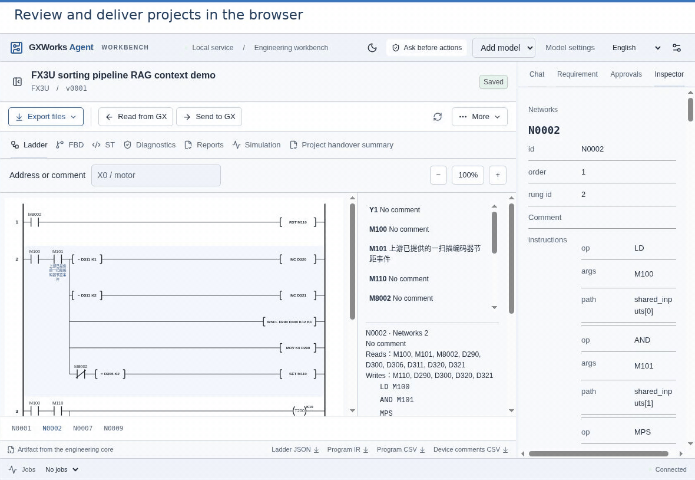
Task: Open the English language dropdown
Action: pyautogui.click(x=636, y=47)
